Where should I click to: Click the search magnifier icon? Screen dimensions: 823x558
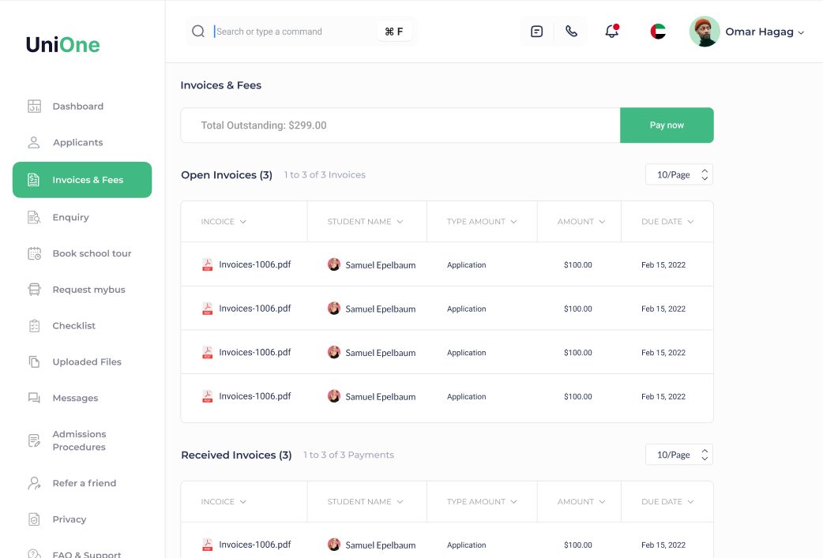(198, 32)
